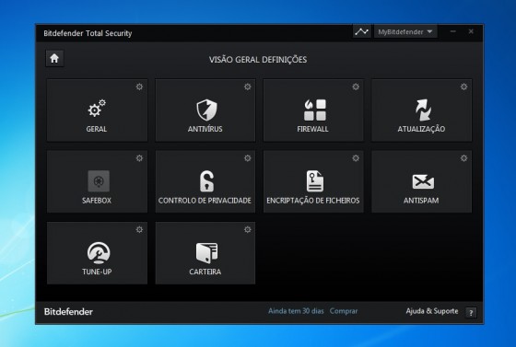Click the ANTIVÍRUS tile label
Image resolution: width=516 pixels, height=347 pixels.
(x=205, y=129)
